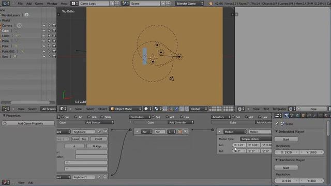Collapse the Standalone Player panel

point(276,160)
